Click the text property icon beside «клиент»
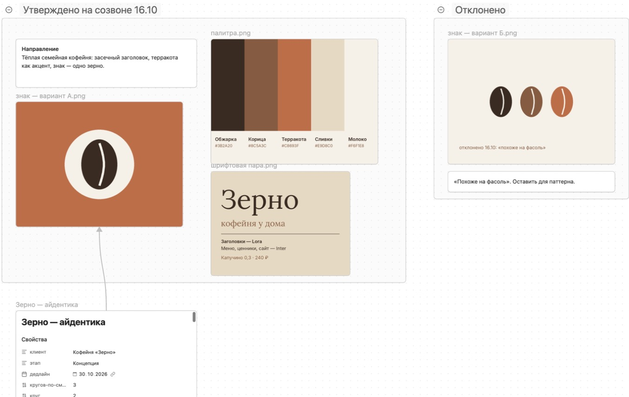629x397 pixels. tap(24, 352)
